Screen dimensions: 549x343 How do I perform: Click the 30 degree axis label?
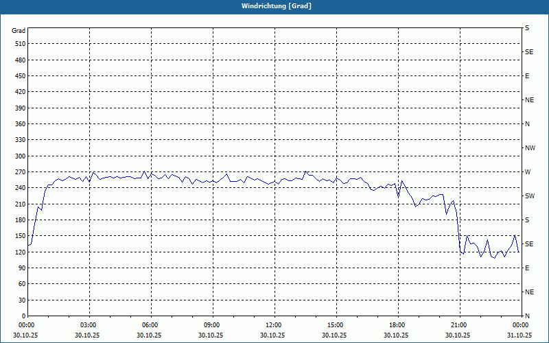click(x=22, y=300)
